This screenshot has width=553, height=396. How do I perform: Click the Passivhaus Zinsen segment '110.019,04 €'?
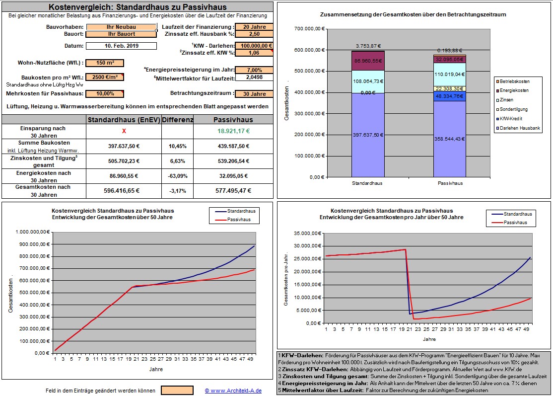tap(450, 75)
